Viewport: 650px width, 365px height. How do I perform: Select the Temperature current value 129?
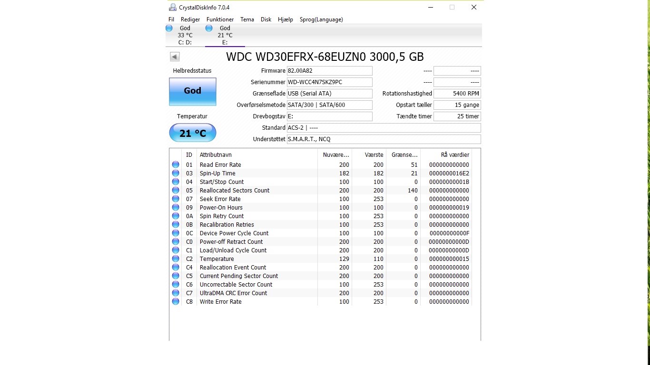344,259
